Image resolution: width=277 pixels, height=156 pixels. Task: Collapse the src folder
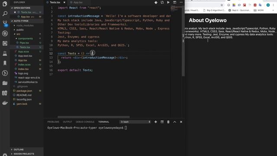pos(18,34)
